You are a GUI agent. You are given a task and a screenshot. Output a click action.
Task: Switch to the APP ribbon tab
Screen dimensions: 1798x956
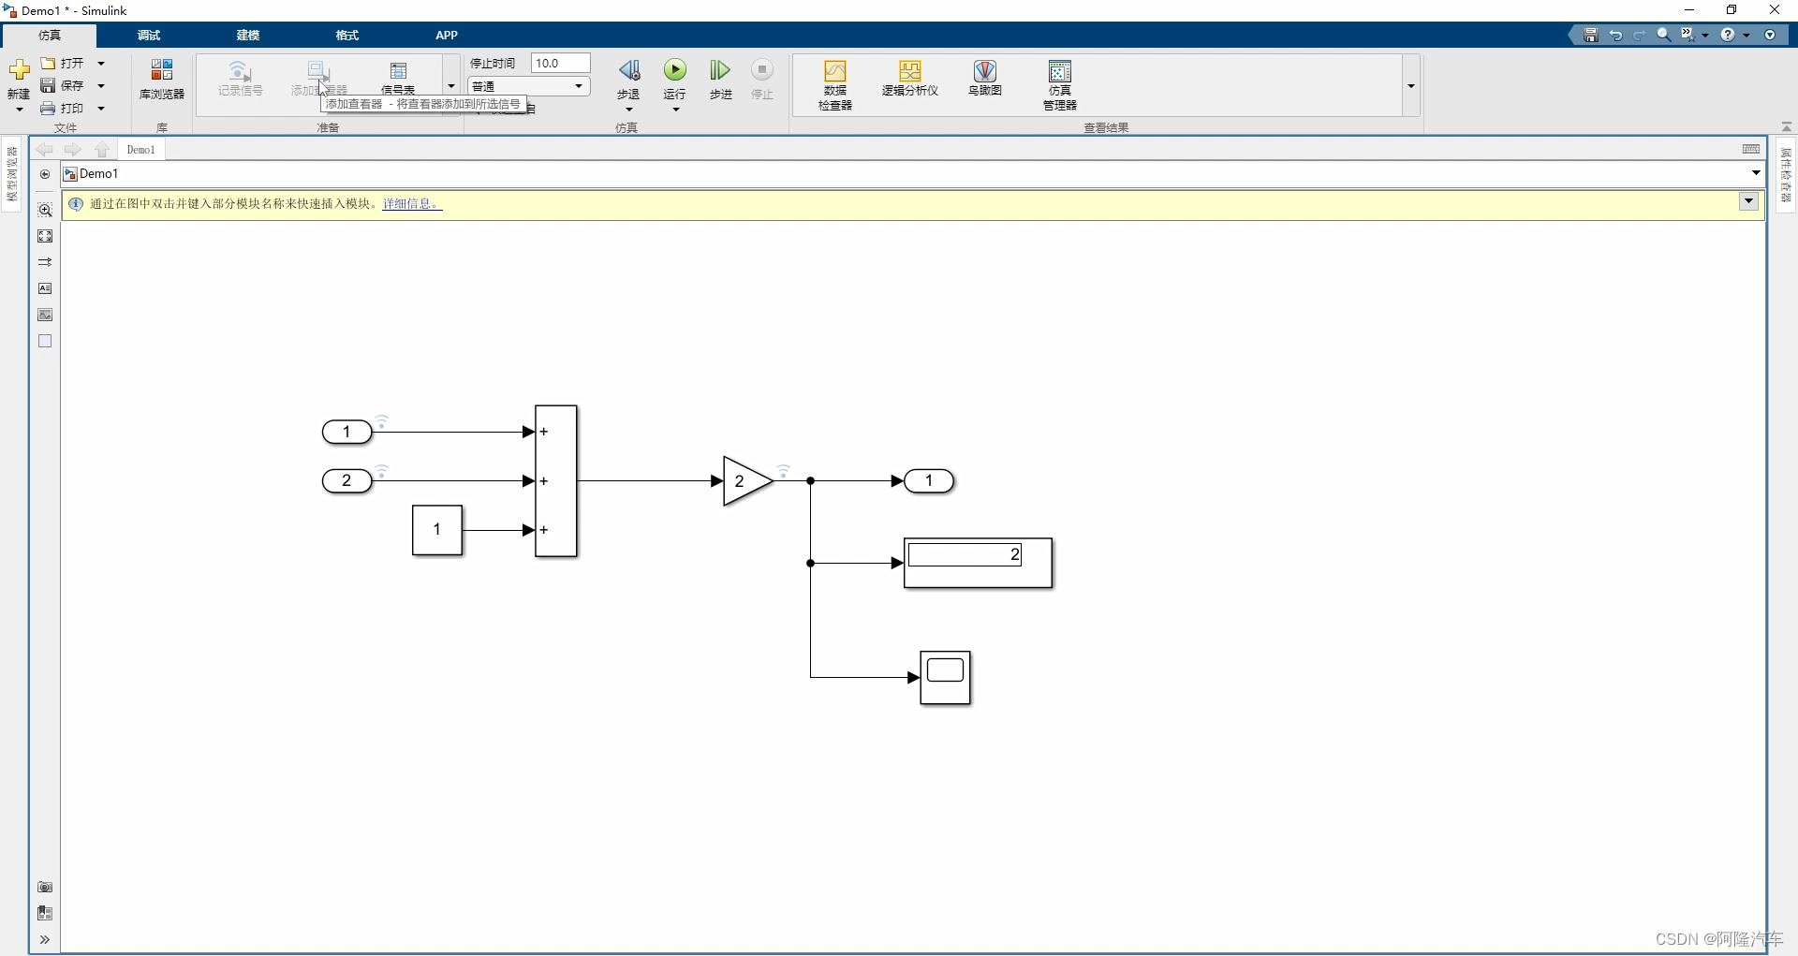click(x=447, y=36)
